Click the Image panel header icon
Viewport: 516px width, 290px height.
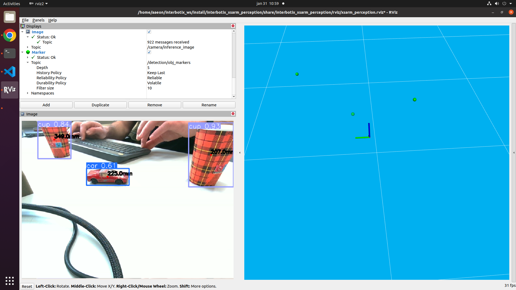pyautogui.click(x=23, y=114)
